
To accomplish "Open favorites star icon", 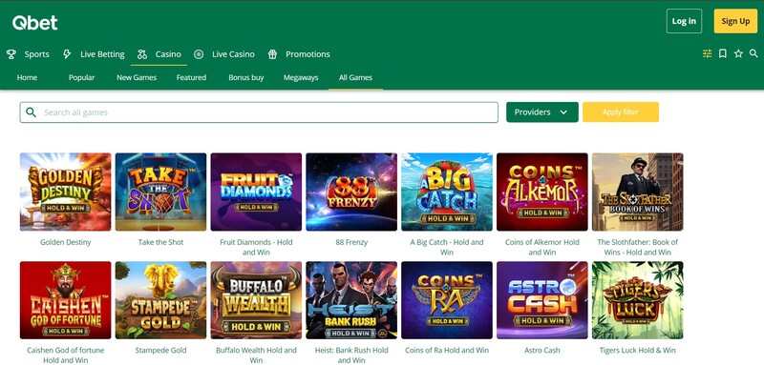I will 738,53.
